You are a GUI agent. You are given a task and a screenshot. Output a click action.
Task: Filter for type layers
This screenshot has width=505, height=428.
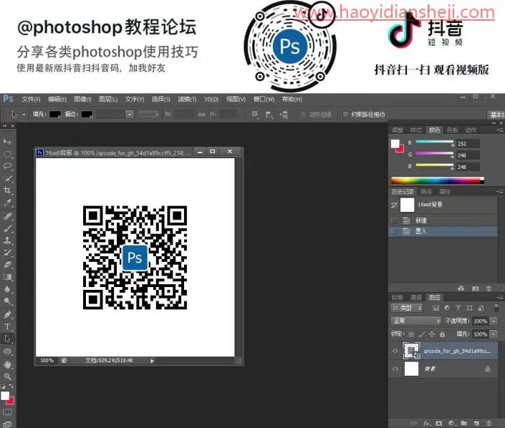[458, 308]
